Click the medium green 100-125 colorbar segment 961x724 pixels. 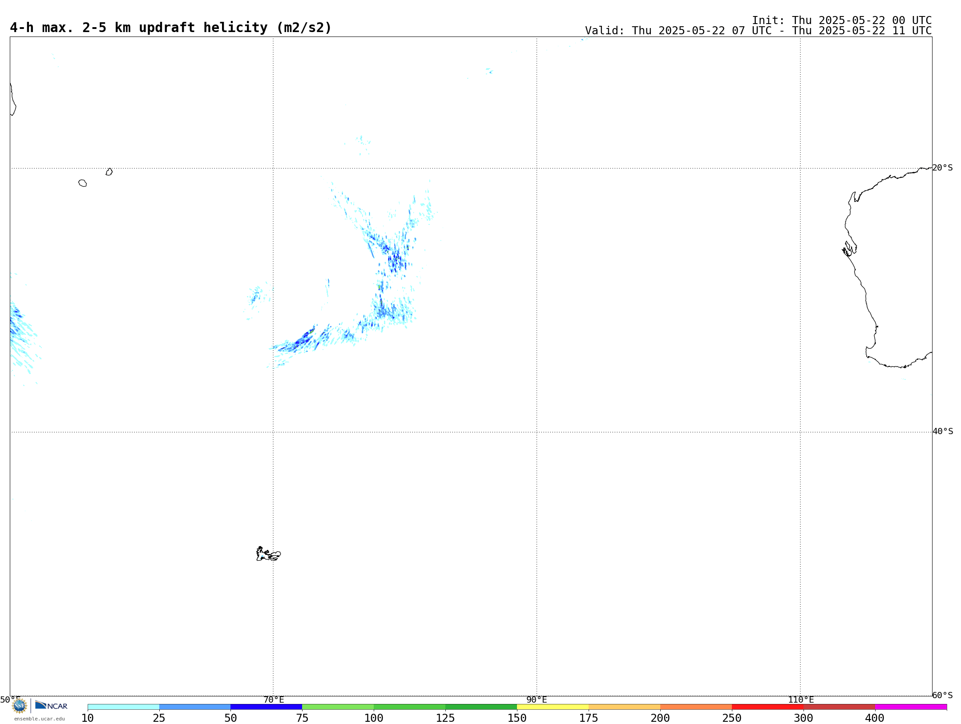point(410,707)
